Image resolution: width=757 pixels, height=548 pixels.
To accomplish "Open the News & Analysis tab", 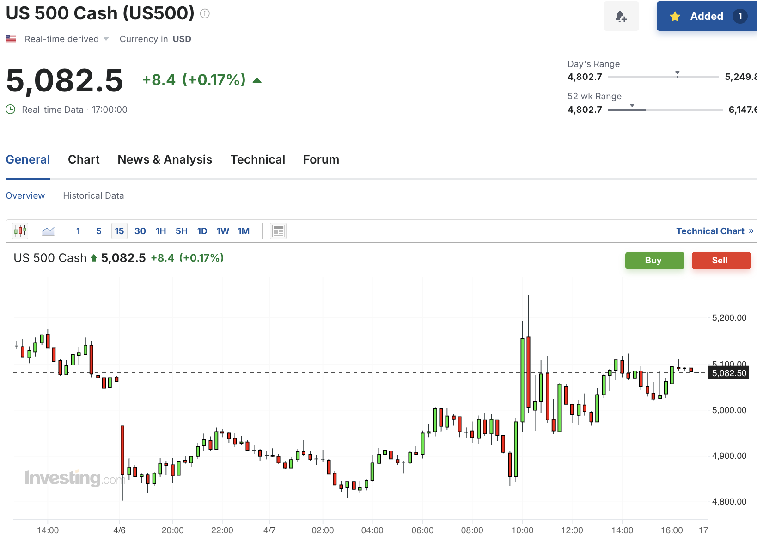I will click(x=165, y=159).
